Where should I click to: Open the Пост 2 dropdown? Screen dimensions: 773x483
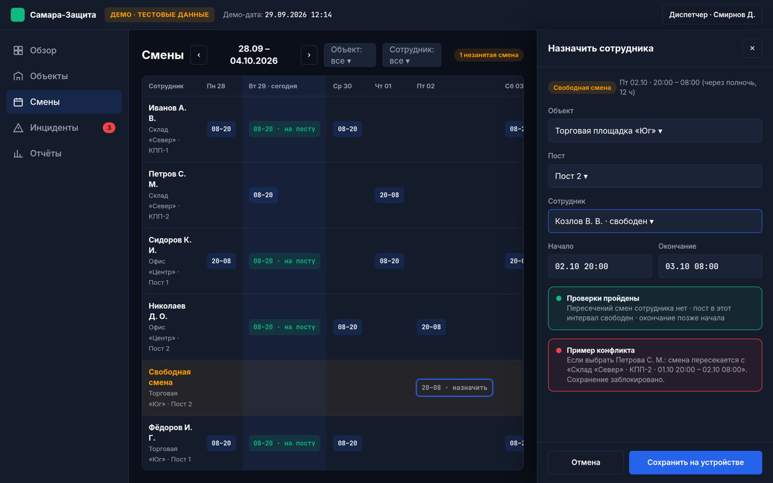click(655, 176)
